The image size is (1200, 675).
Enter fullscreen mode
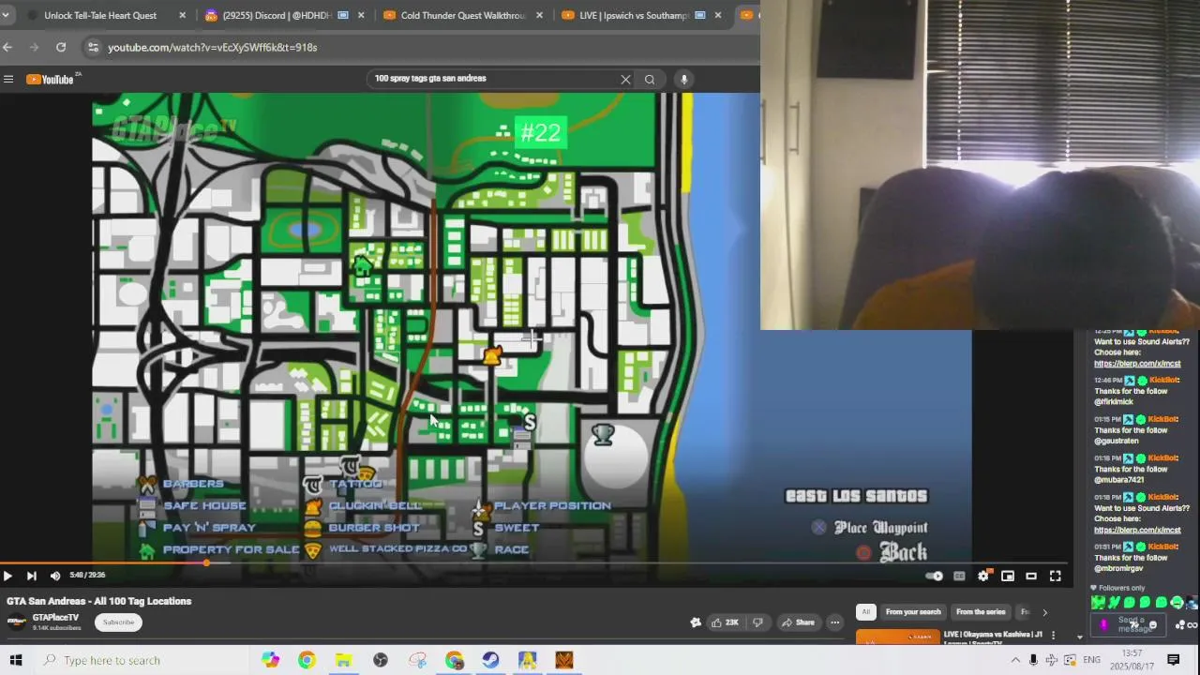tap(1055, 576)
